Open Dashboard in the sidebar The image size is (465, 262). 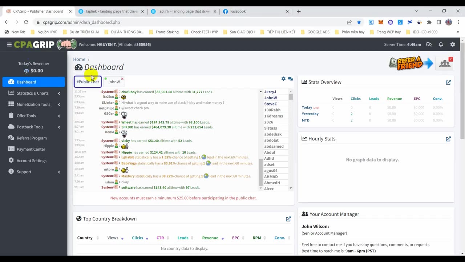(33, 82)
